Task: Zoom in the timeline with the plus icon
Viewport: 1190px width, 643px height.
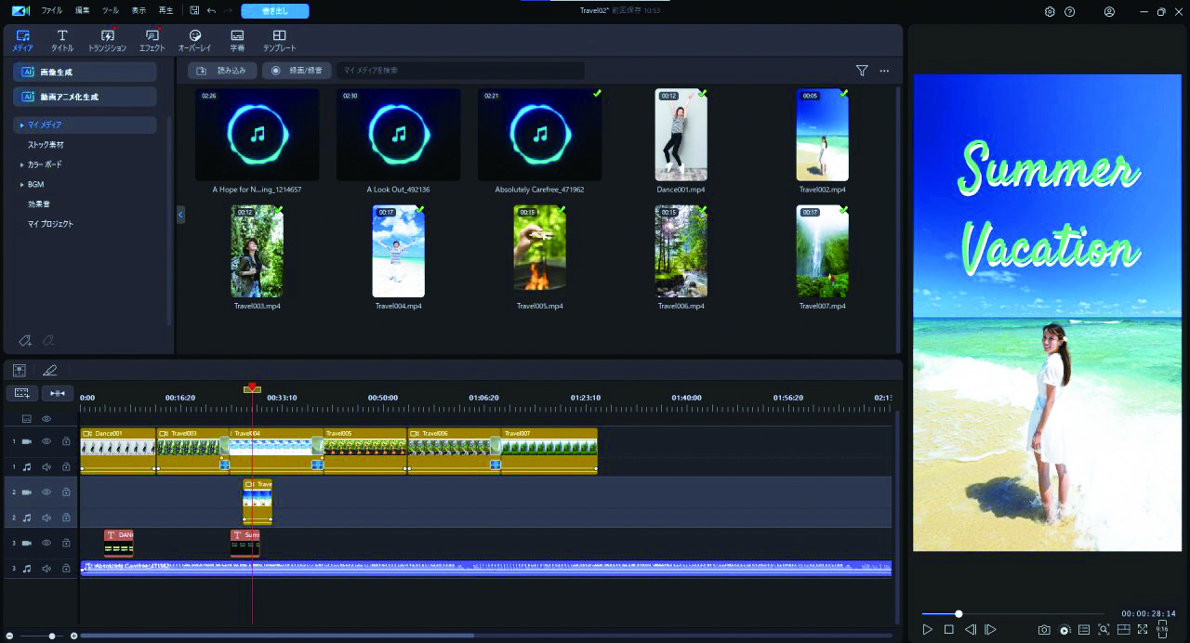Action: coord(74,636)
